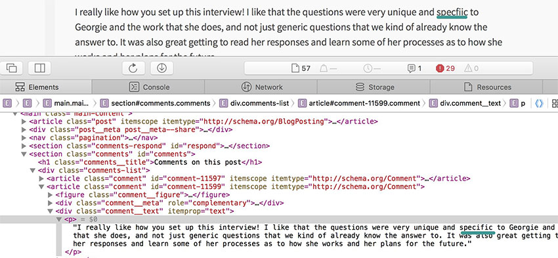Detach the Web Inspector into a separate window
Viewport: 558px width, 258px height.
[x=12, y=68]
